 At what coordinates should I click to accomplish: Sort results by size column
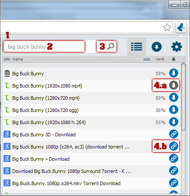click(146, 59)
